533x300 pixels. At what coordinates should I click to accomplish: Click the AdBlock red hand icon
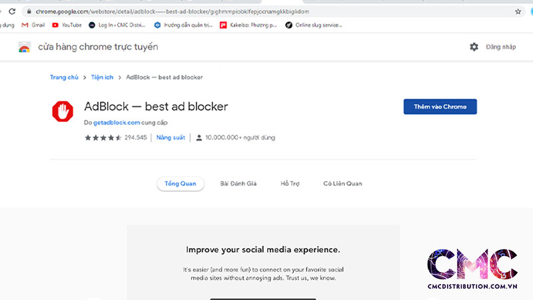point(63,111)
